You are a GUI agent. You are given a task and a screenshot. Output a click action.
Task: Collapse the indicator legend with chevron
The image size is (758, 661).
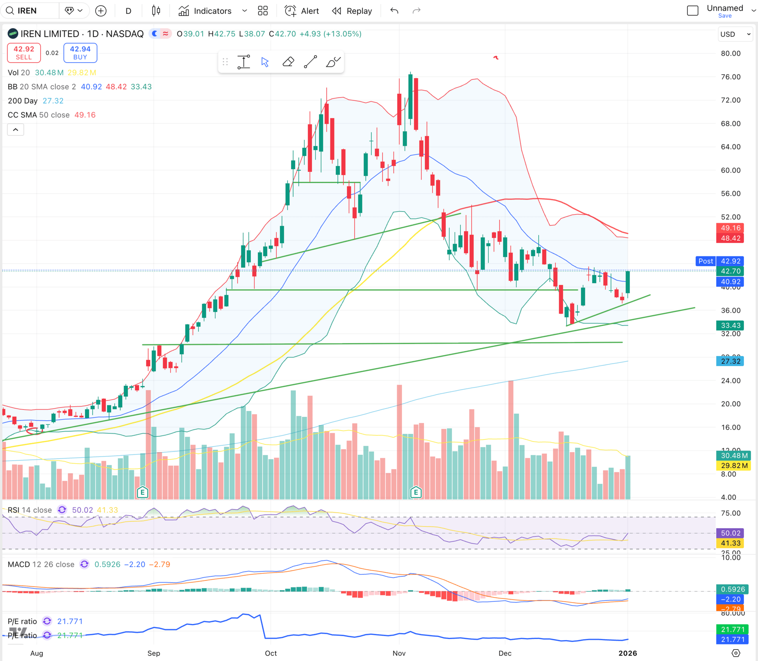point(15,129)
